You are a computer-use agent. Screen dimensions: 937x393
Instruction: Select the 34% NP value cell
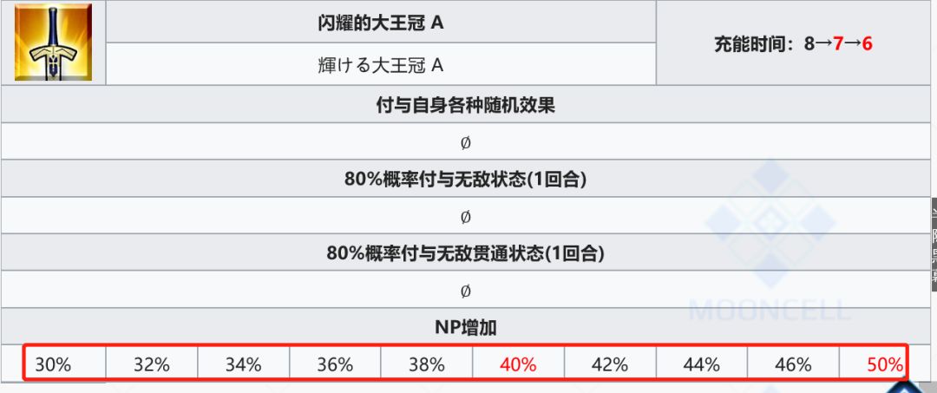(x=243, y=364)
